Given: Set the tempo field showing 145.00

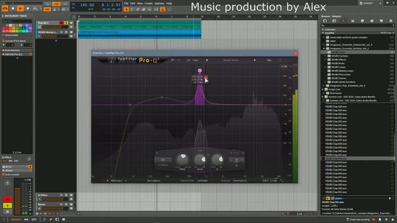Looking at the screenshot, I should [87, 5].
